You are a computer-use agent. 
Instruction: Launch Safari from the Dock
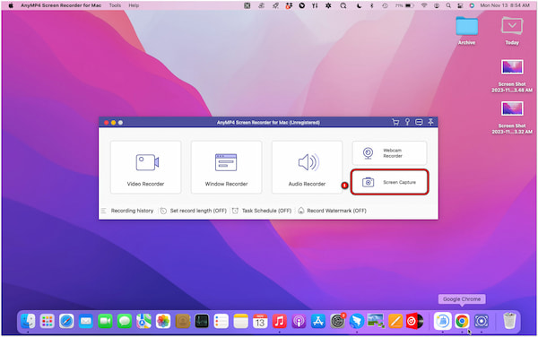tap(66, 321)
